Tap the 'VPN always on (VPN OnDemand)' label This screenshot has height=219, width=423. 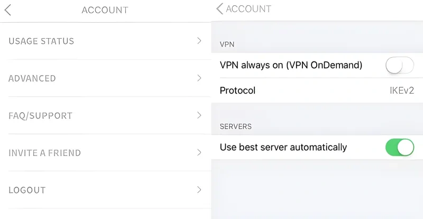click(291, 65)
